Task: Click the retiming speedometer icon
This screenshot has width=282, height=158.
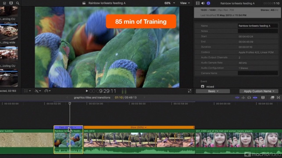Action: pyautogui.click(x=46, y=91)
